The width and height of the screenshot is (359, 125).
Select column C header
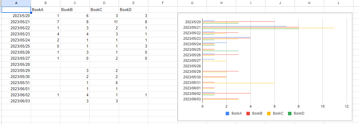75,3
